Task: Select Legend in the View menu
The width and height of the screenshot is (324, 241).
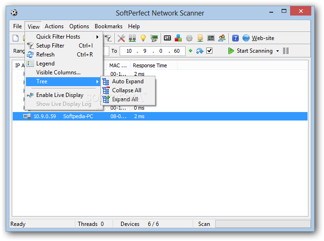Action: [64, 64]
